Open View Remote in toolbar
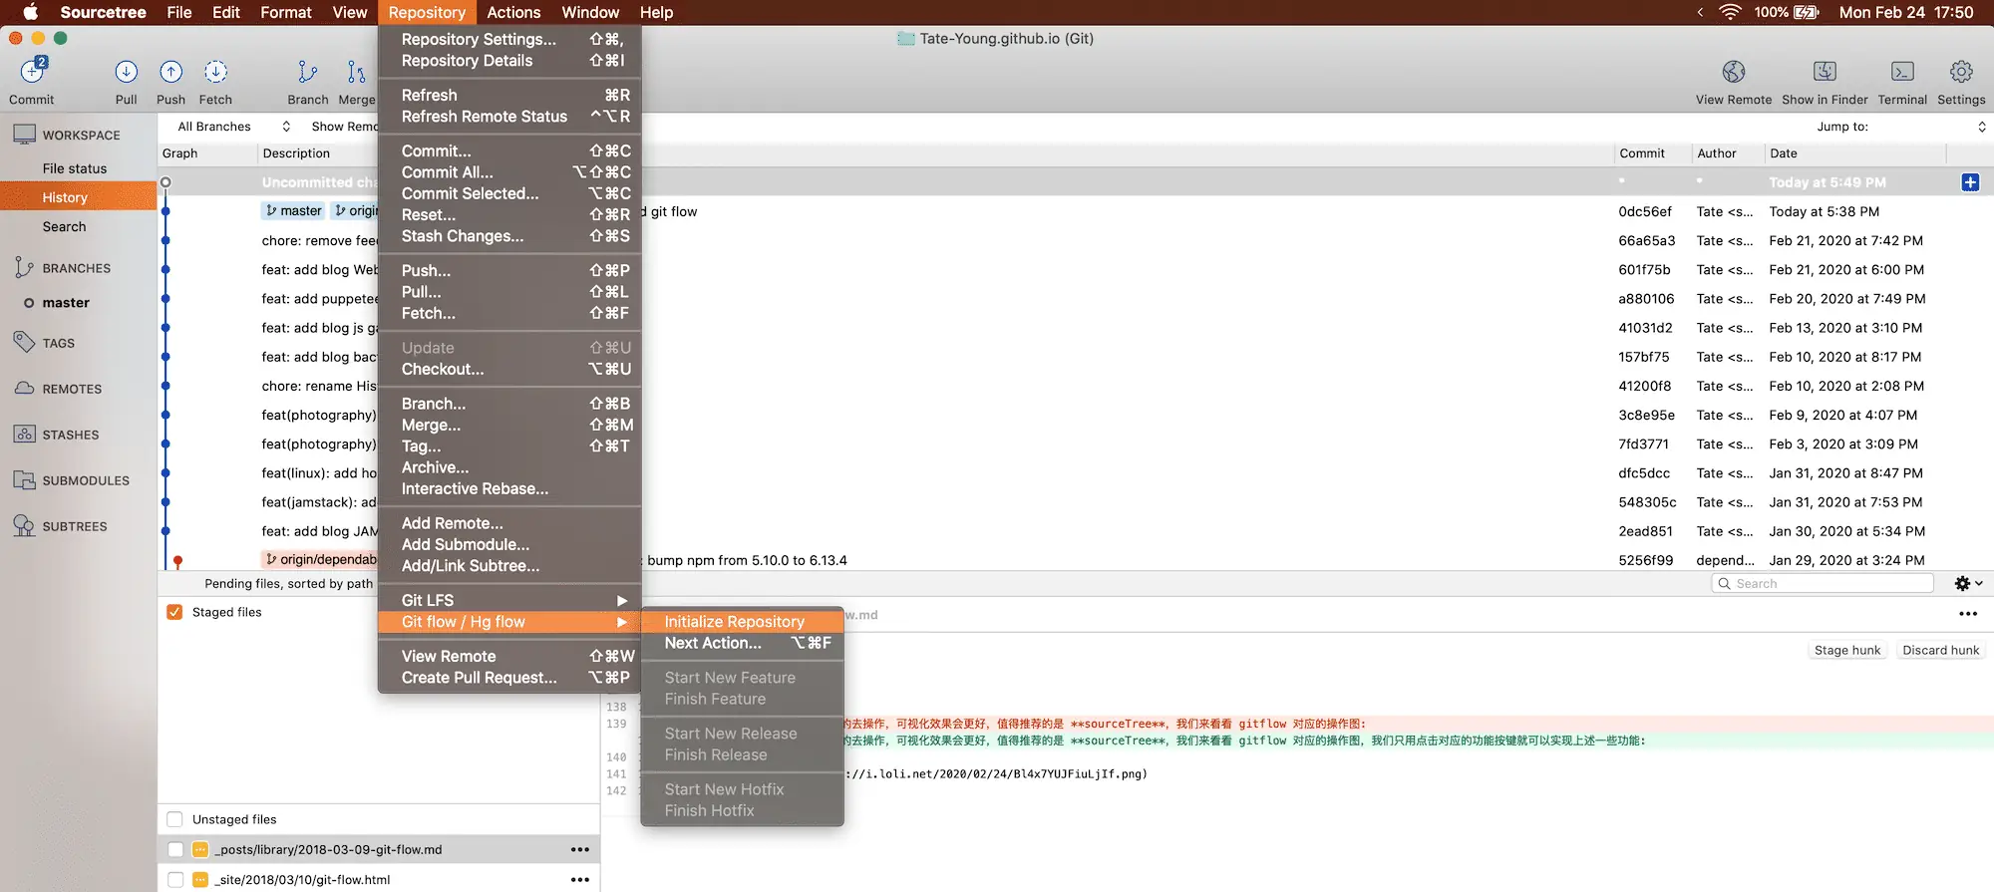Screen dimensions: 1994x892 [1733, 74]
